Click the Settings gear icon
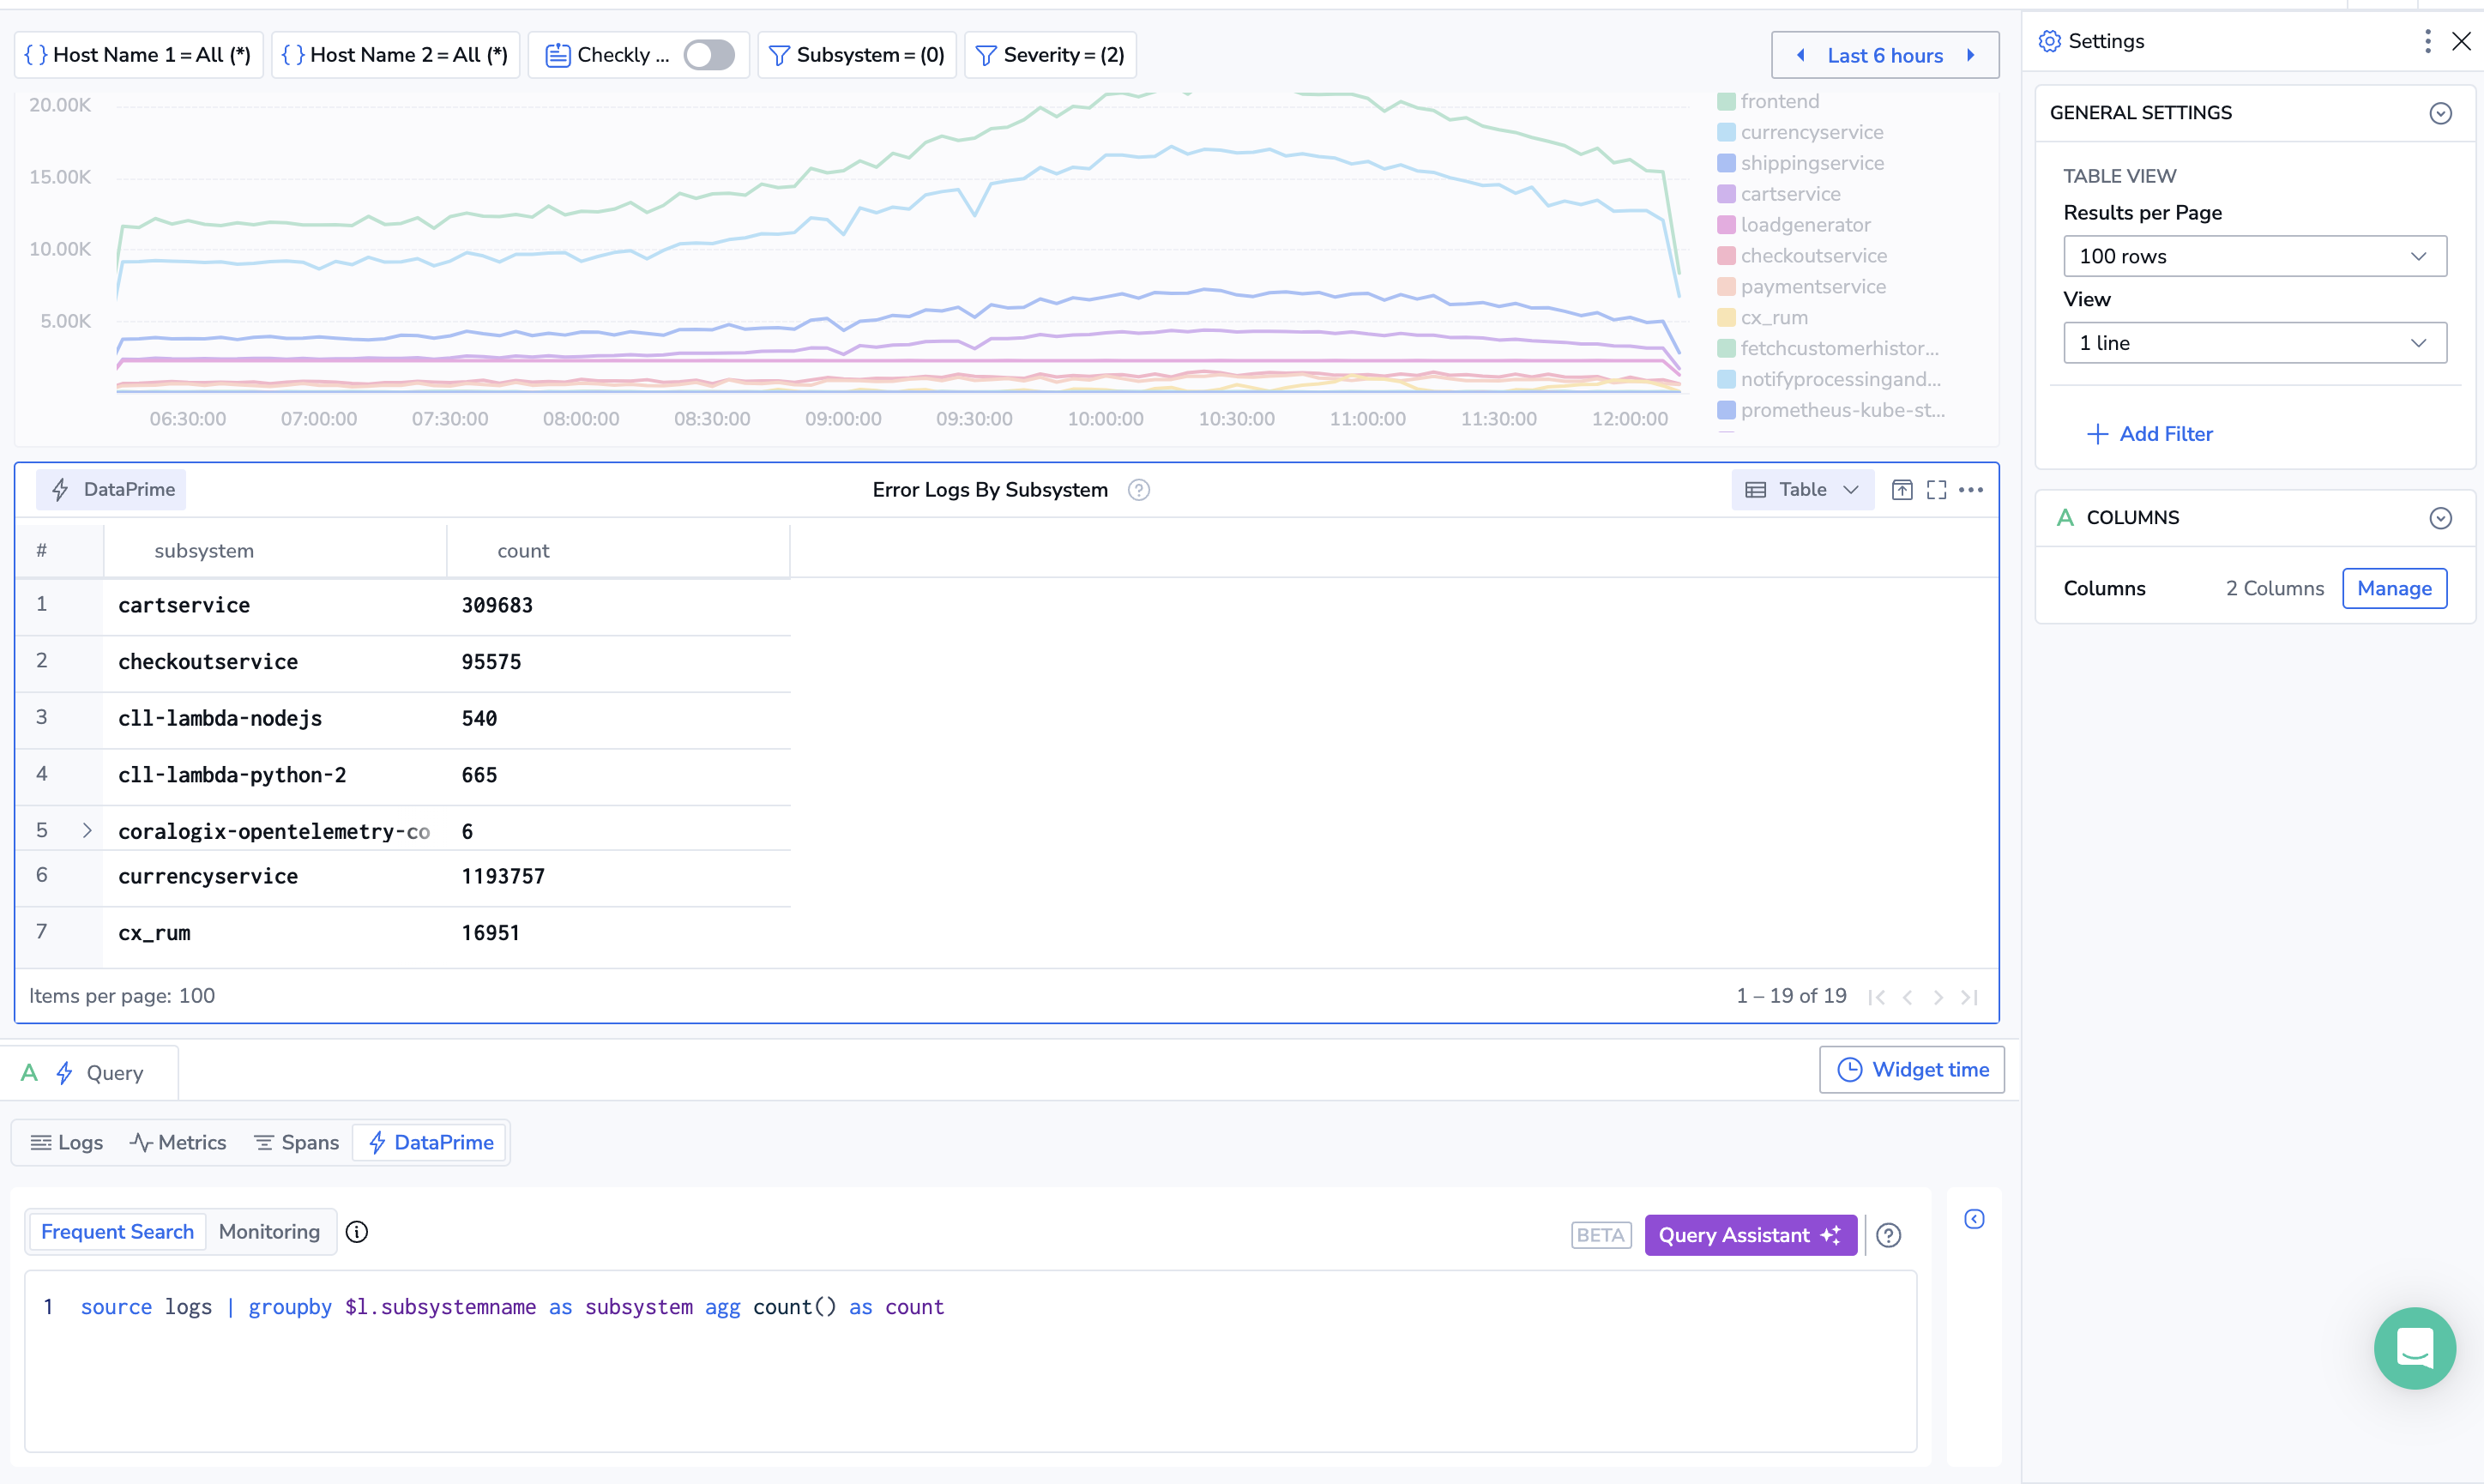The width and height of the screenshot is (2484, 1484). click(x=2049, y=41)
